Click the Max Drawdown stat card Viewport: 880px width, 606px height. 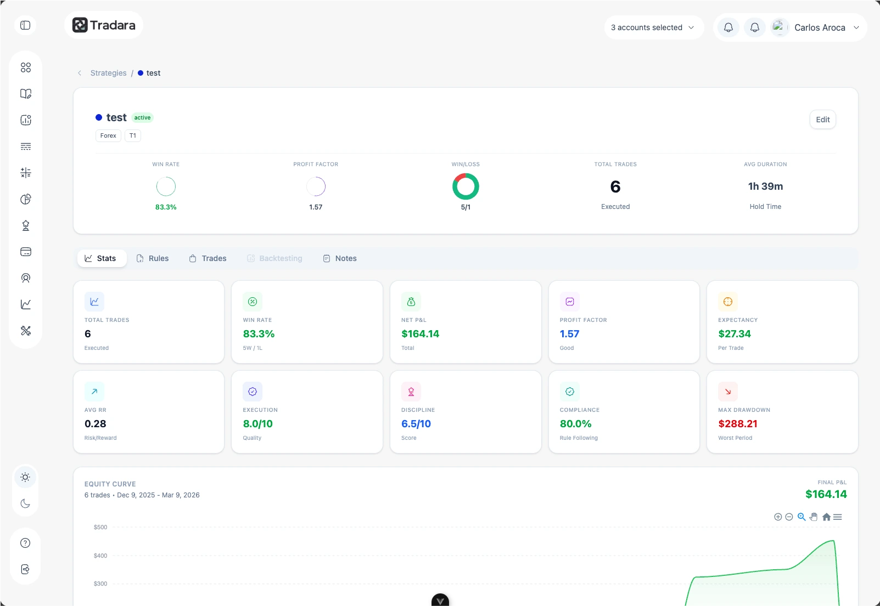coord(782,412)
